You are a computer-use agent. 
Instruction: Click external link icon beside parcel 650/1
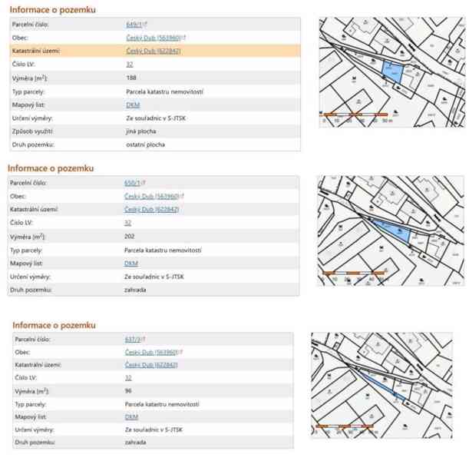tap(143, 182)
